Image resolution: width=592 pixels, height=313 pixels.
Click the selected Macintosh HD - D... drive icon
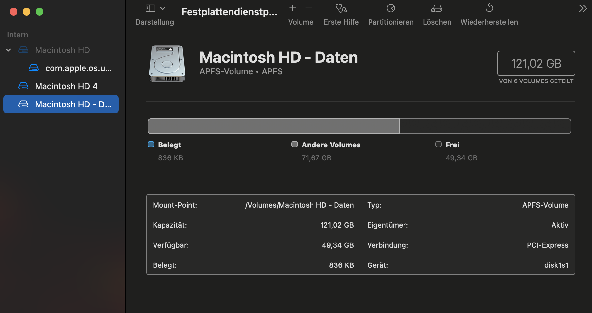coord(23,104)
